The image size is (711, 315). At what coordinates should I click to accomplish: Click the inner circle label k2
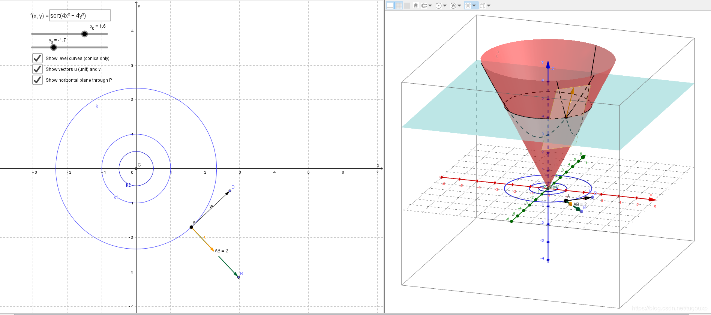128,185
